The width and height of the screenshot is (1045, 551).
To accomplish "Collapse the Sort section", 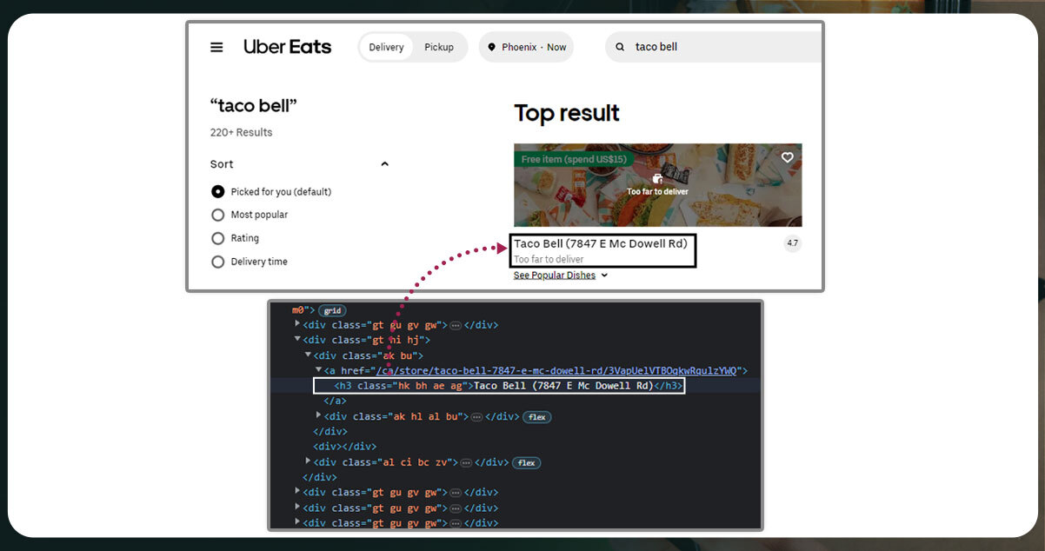I will [x=384, y=164].
